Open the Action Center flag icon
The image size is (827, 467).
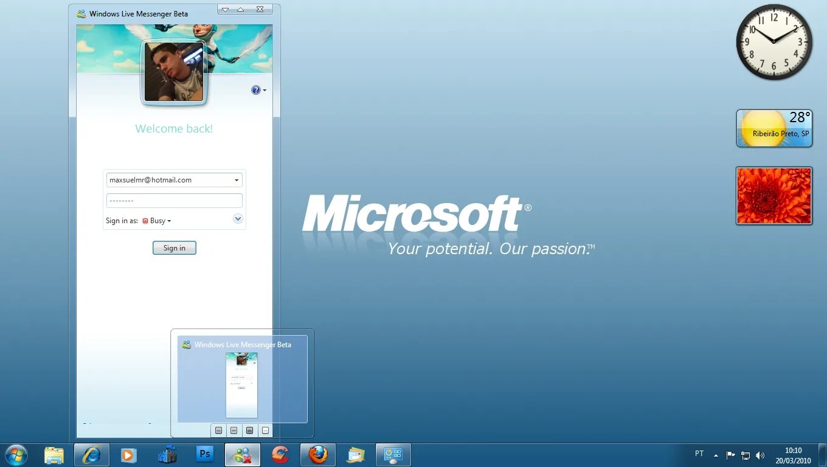coord(730,455)
